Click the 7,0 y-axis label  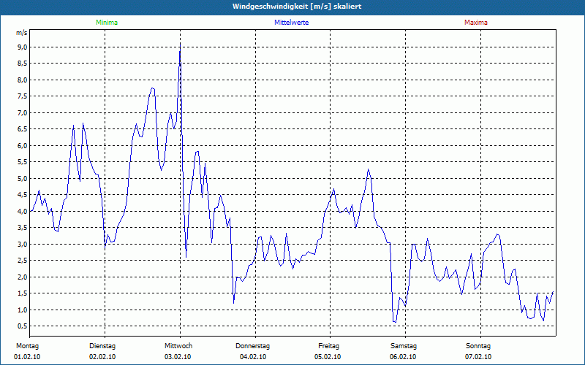23,112
